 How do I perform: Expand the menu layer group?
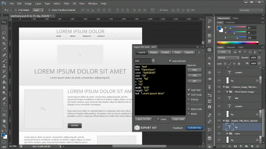click(x=227, y=133)
